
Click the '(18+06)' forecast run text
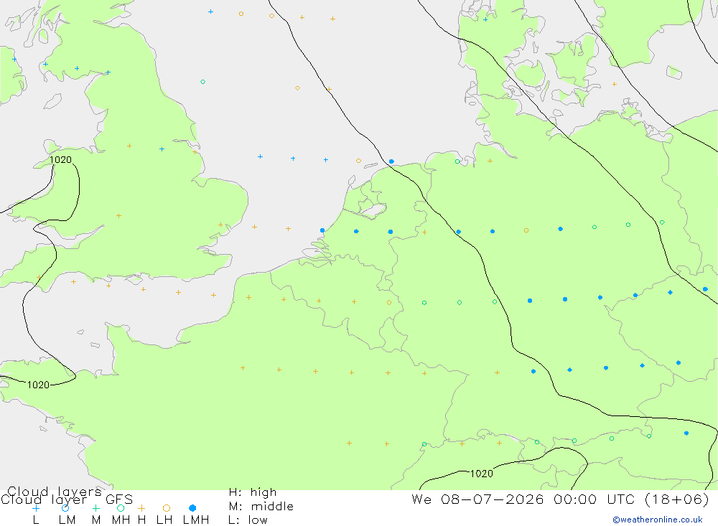click(x=677, y=499)
